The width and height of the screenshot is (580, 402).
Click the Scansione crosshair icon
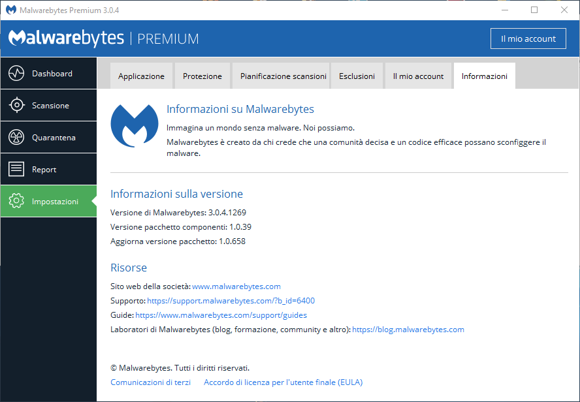tap(16, 105)
